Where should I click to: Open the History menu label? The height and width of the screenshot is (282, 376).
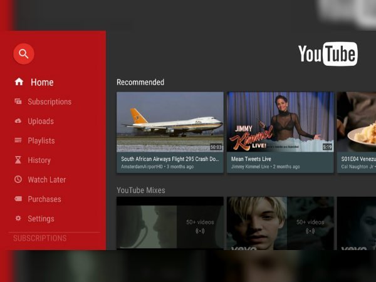click(39, 160)
